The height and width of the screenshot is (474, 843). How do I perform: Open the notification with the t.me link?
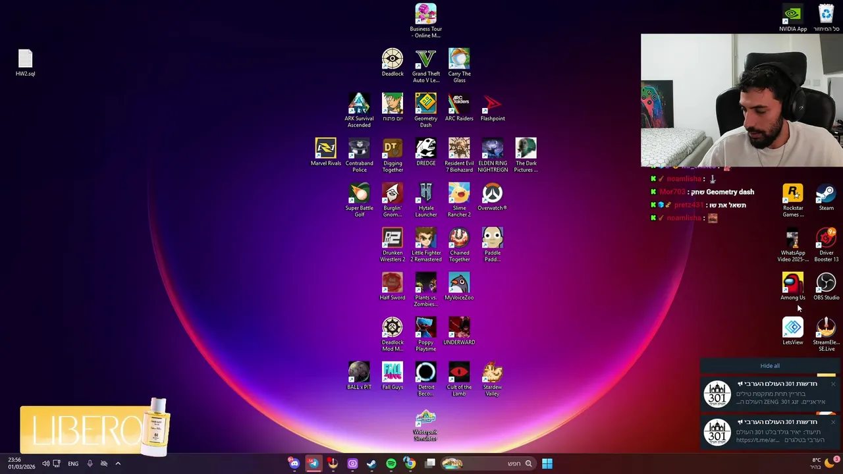(x=771, y=432)
